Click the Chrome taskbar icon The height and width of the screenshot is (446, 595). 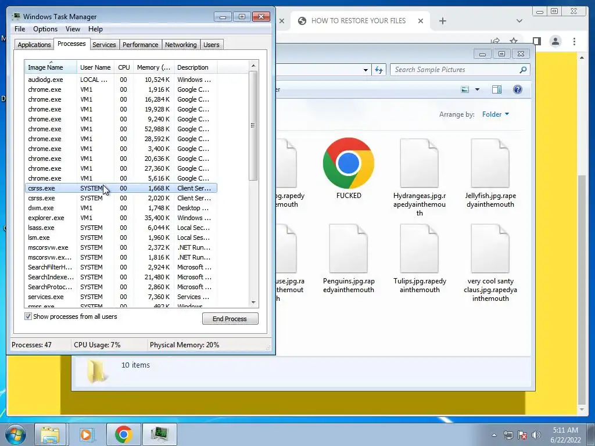click(123, 434)
